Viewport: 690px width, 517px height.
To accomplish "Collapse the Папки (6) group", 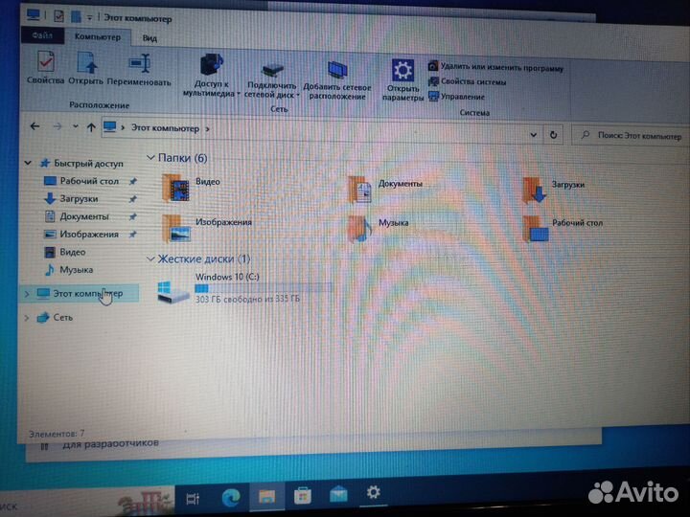I will tap(150, 157).
